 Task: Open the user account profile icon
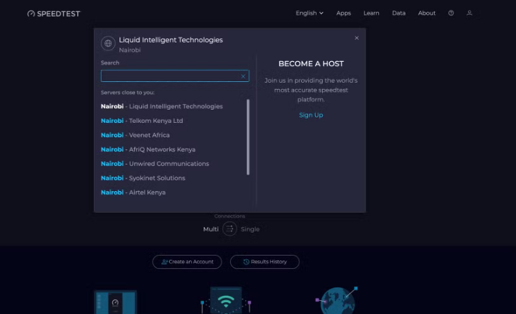point(469,13)
